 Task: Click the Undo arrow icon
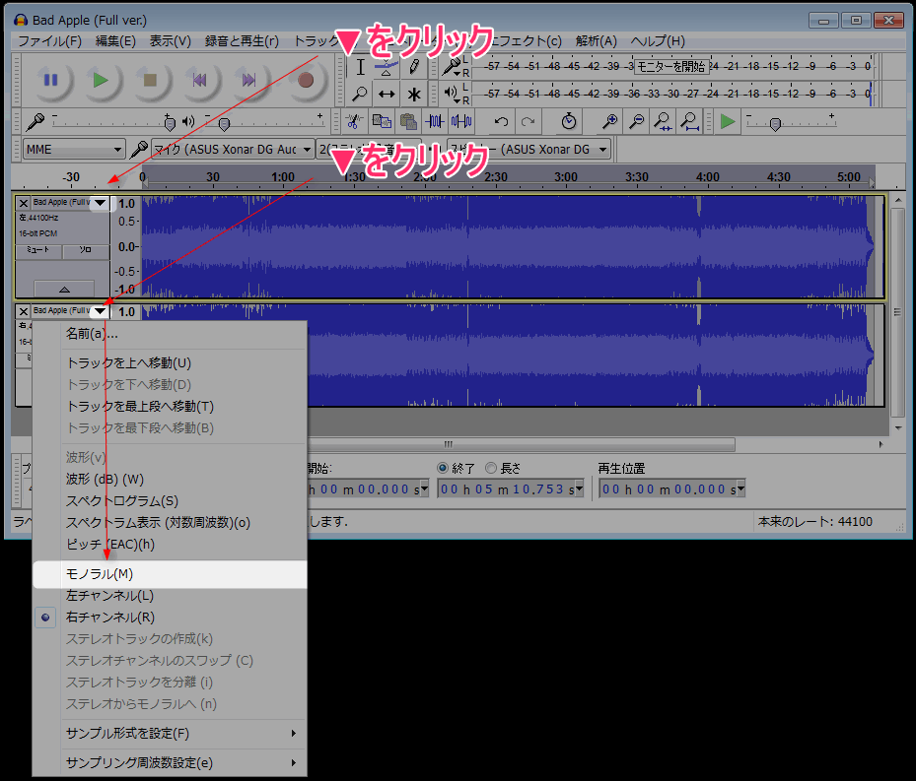(x=501, y=121)
